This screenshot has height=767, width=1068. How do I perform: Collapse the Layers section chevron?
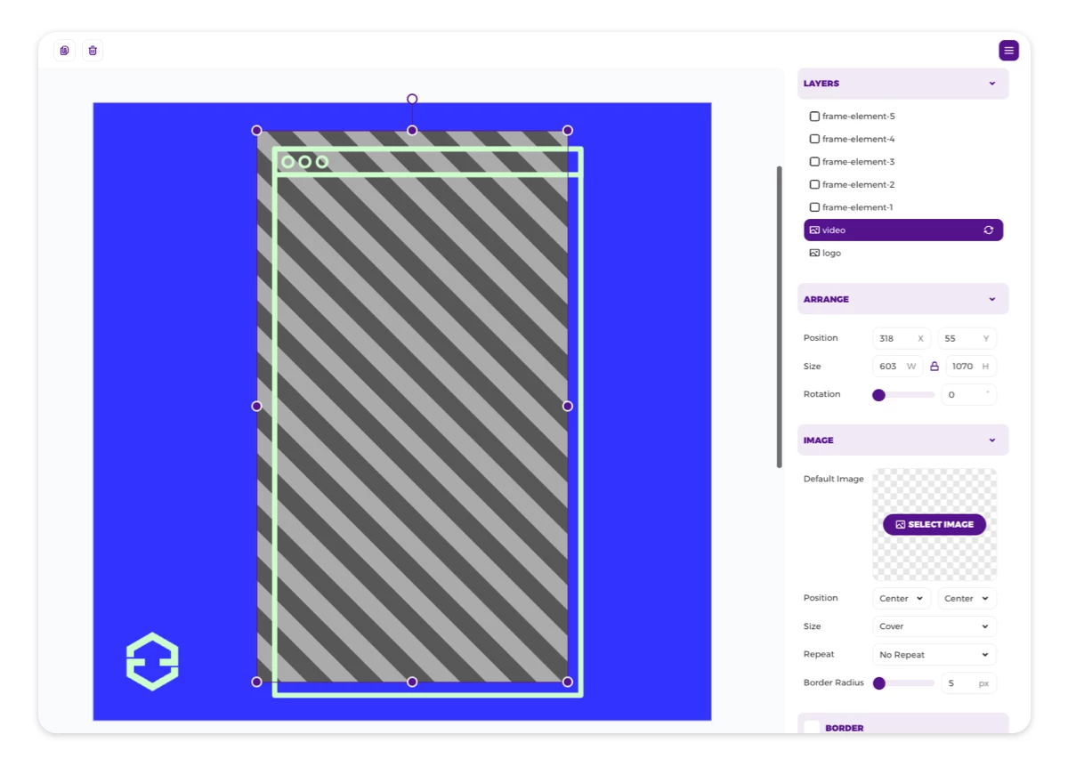(992, 84)
